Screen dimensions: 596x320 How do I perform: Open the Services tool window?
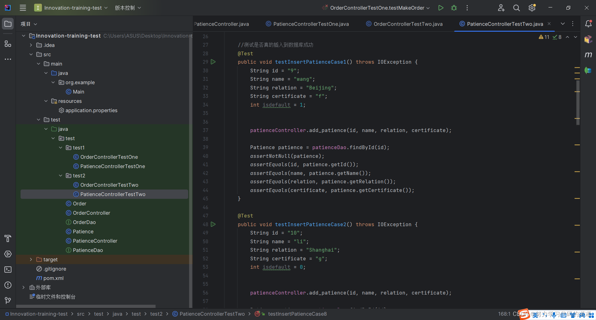(x=8, y=254)
